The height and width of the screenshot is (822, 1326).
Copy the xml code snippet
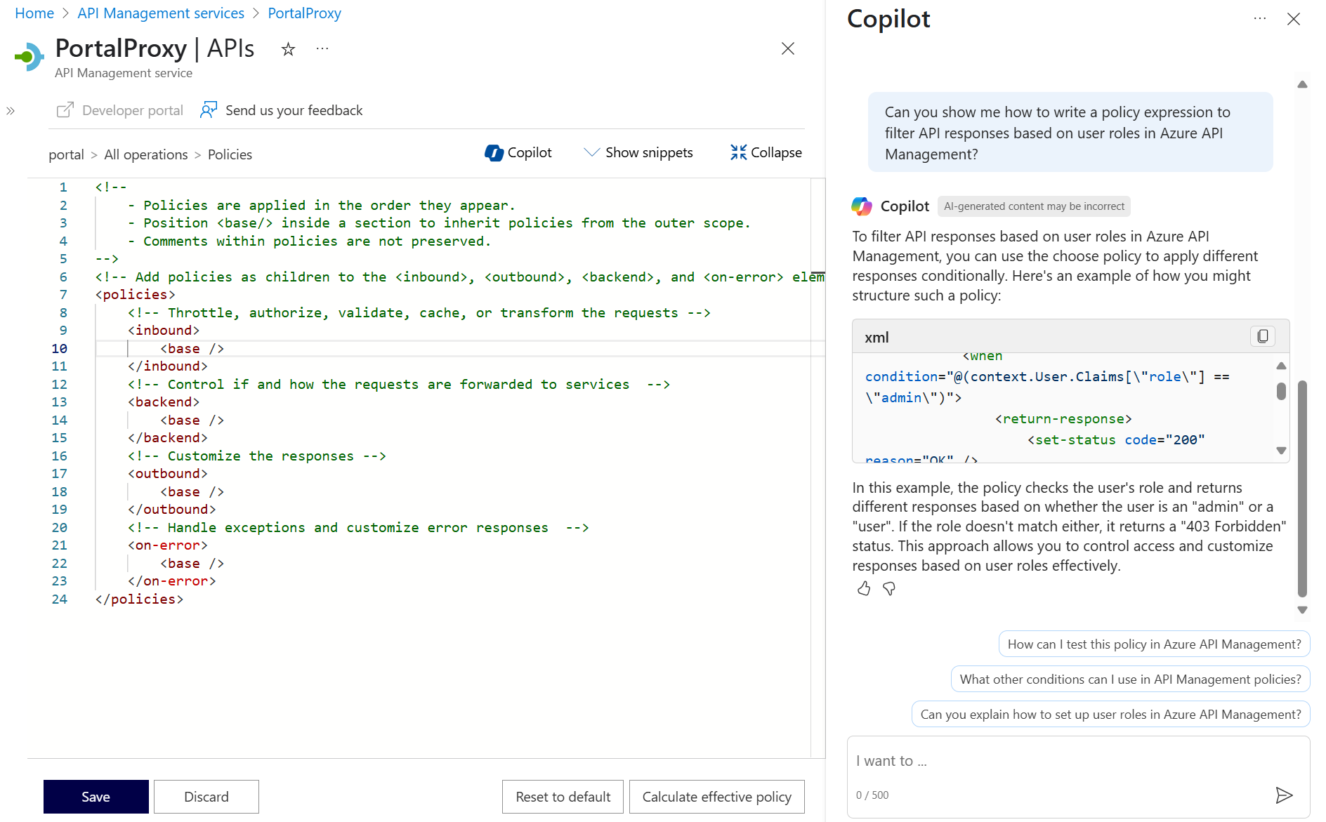click(x=1262, y=336)
